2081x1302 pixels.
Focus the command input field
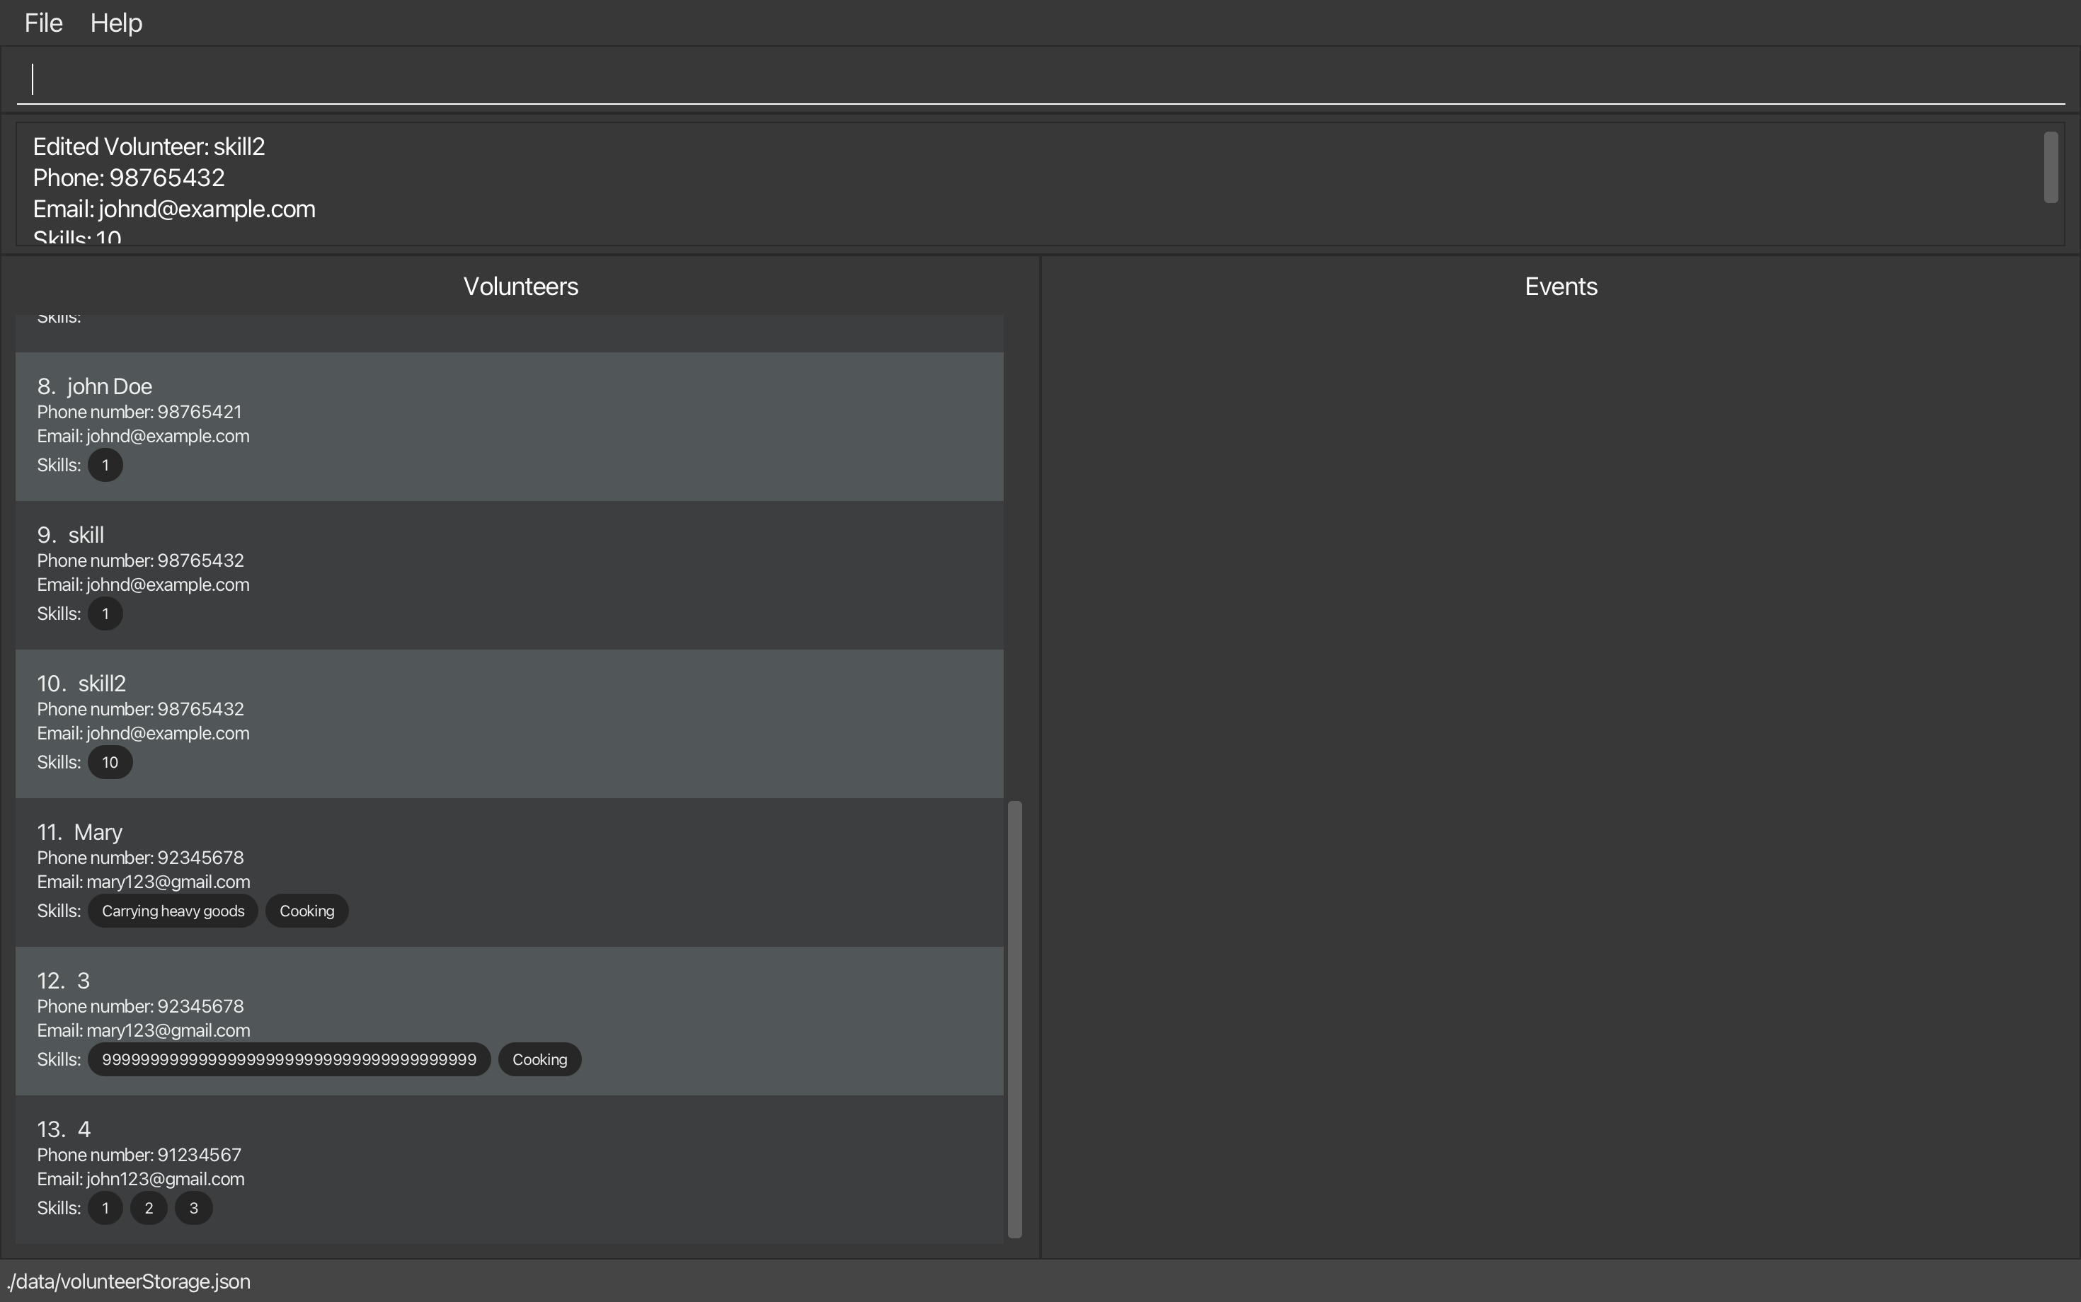(1040, 79)
